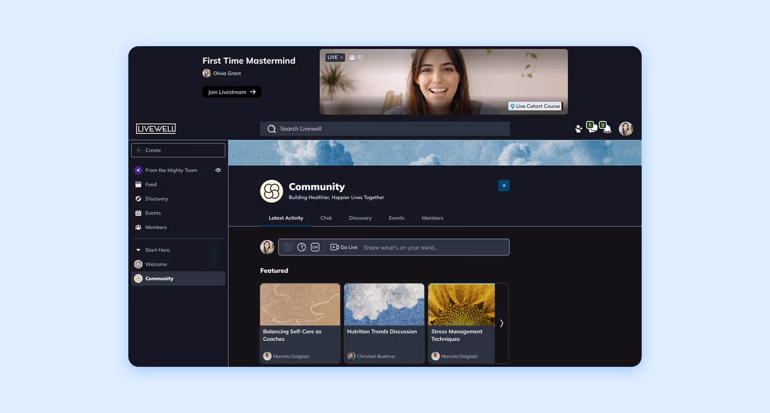This screenshot has width=770, height=413.
Task: Open the blue plus button next to Community
Action: coord(504,185)
